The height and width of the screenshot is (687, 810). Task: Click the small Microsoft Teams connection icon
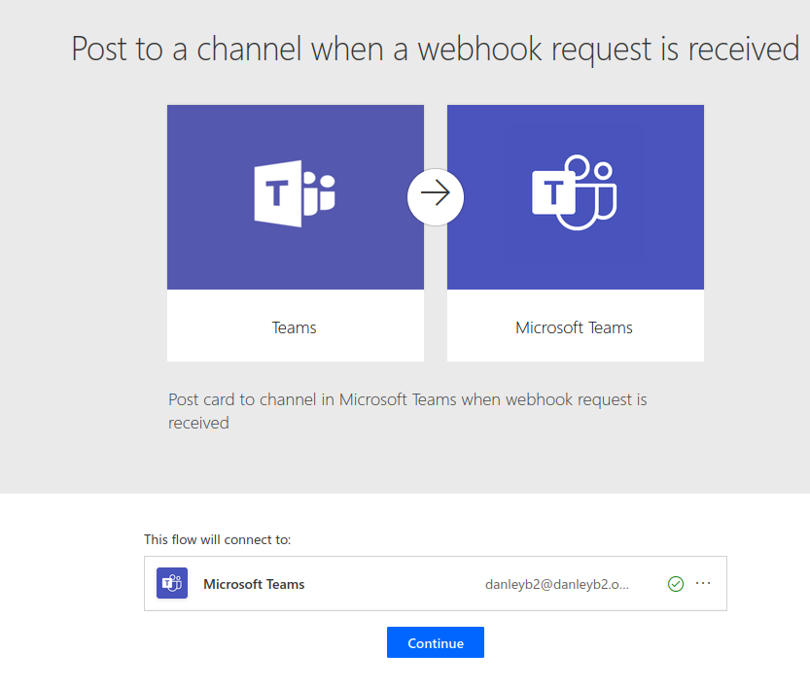(172, 584)
